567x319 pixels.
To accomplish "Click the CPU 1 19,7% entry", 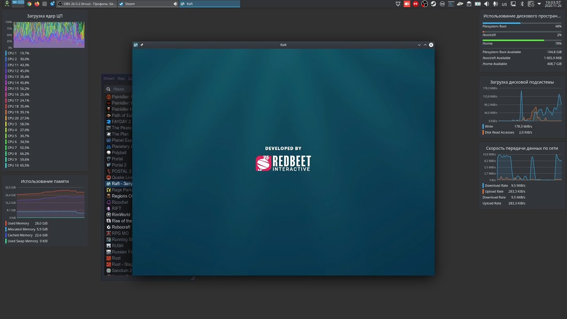I will pyautogui.click(x=18, y=53).
